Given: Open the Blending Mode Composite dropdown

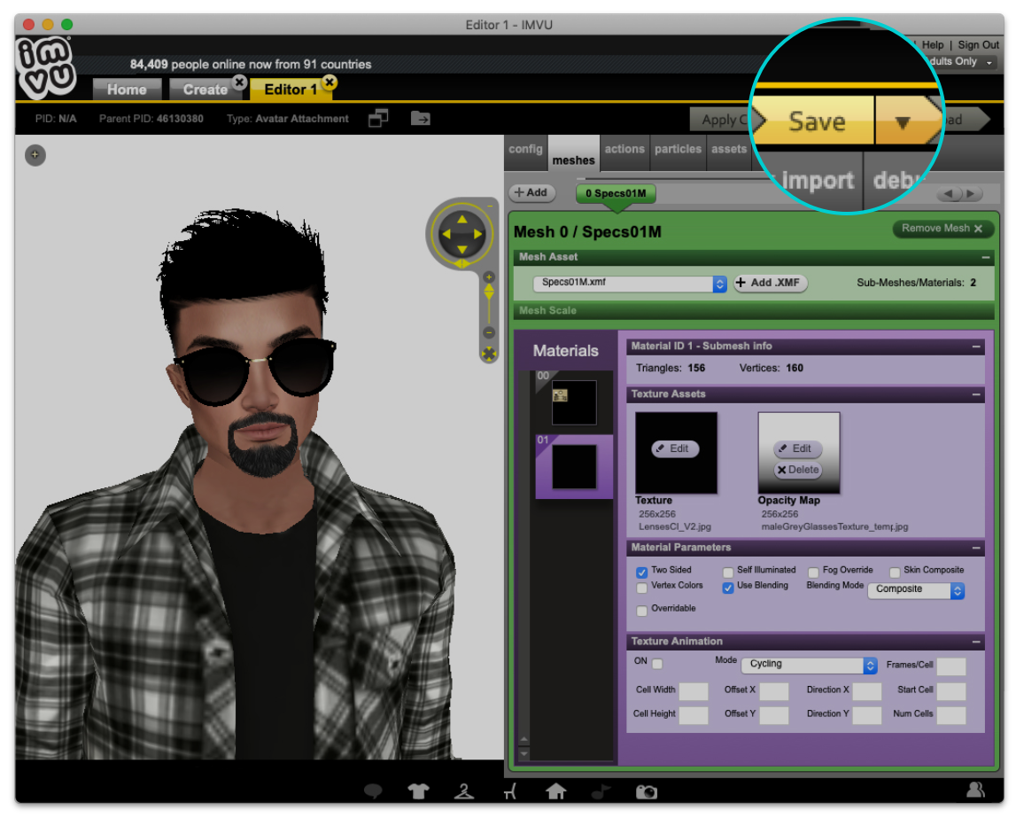Looking at the screenshot, I should point(916,590).
